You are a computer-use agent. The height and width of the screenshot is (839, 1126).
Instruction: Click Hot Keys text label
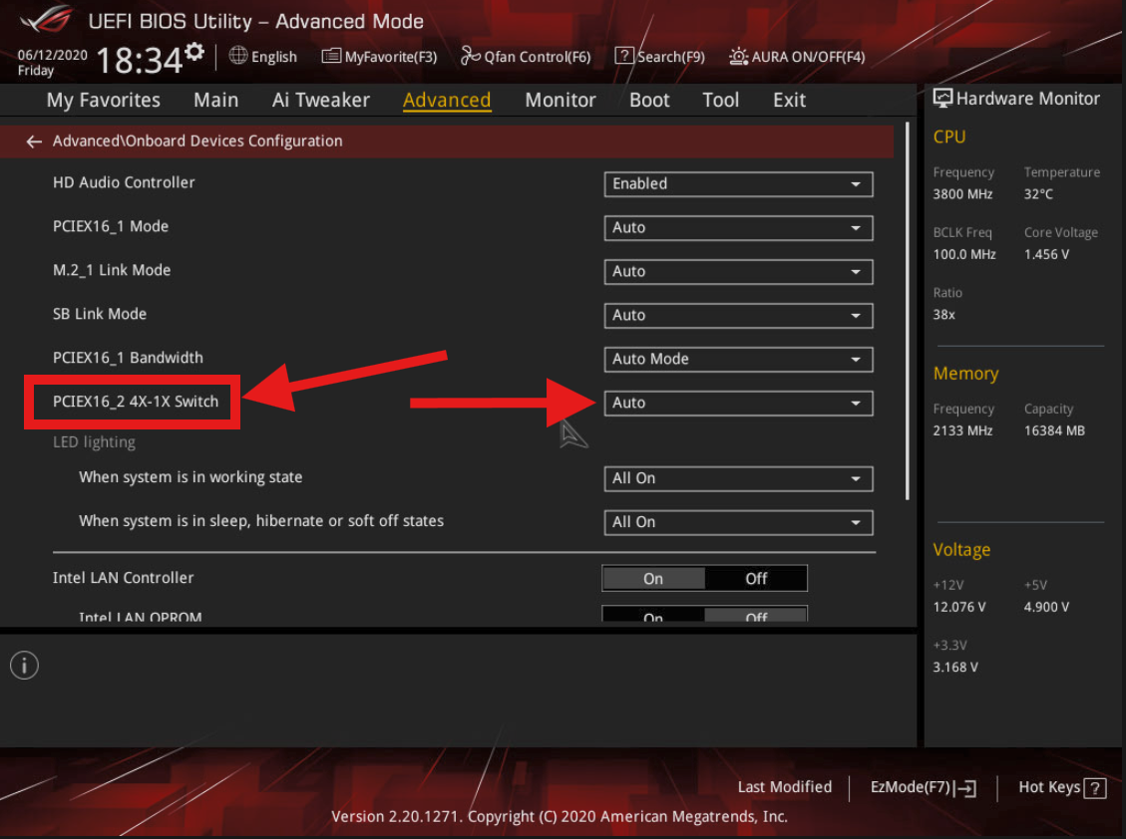1049,787
